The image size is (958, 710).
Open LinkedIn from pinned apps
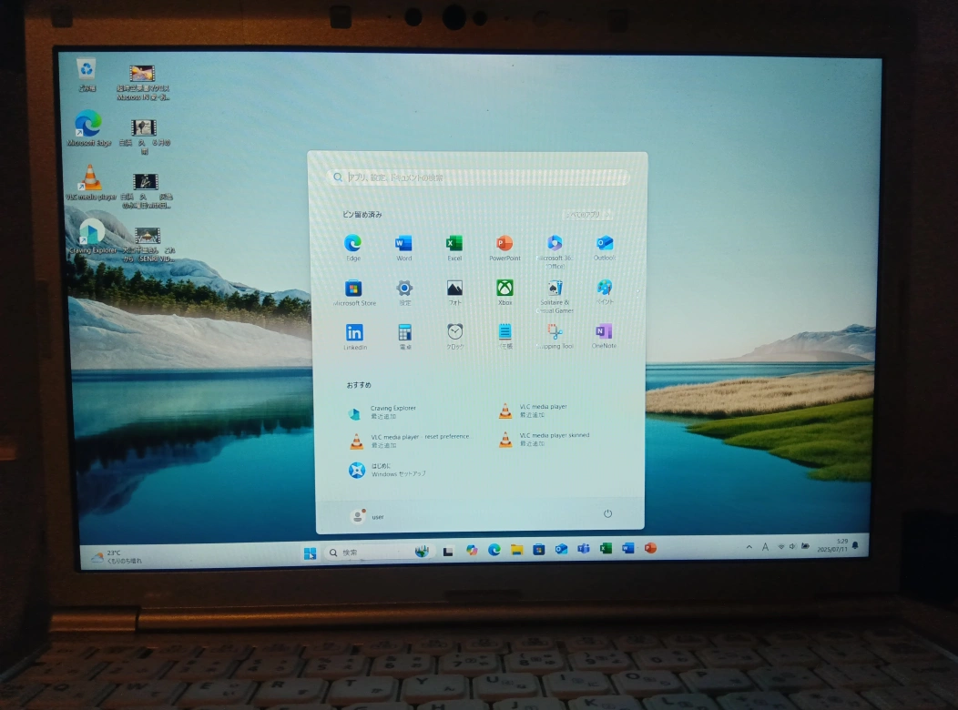[x=354, y=333]
